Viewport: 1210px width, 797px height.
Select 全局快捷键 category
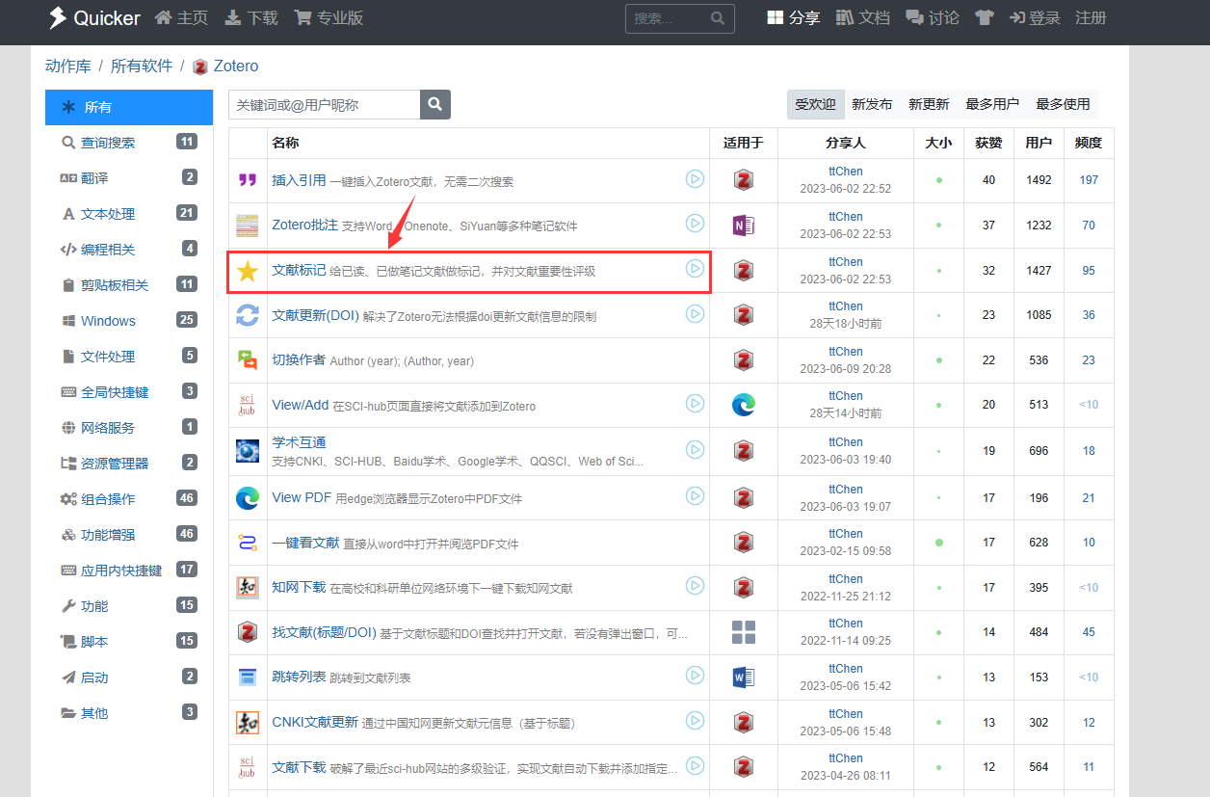coord(129,392)
